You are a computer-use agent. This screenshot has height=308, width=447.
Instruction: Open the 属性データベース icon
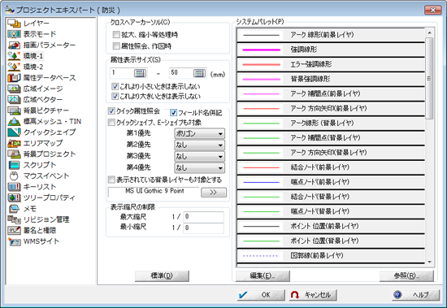(14, 77)
